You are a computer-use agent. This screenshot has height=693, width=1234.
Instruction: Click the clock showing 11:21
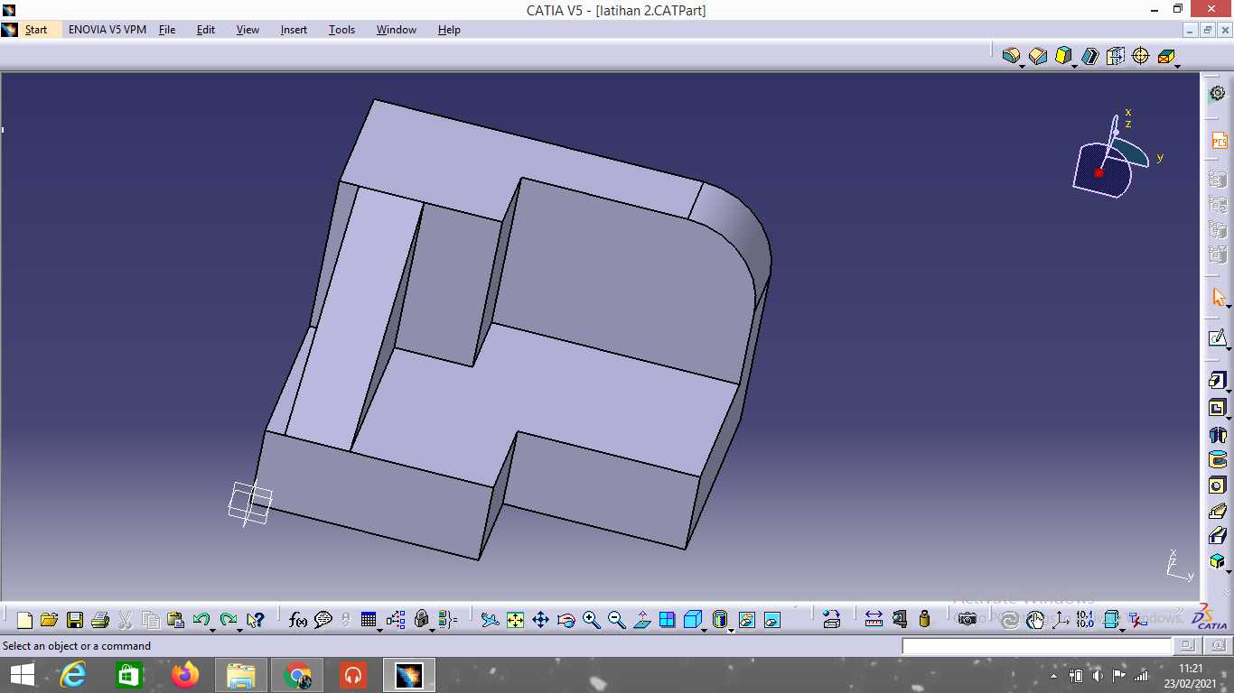(1191, 669)
